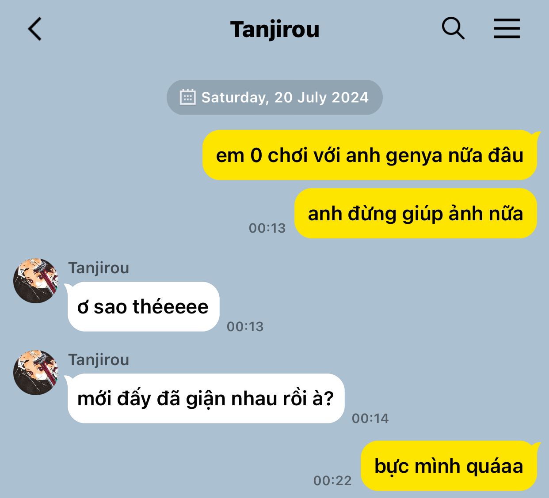549x498 pixels.
Task: Select 'mới đấy đã giận nhau rồi à?' bubble
Action: tap(206, 398)
